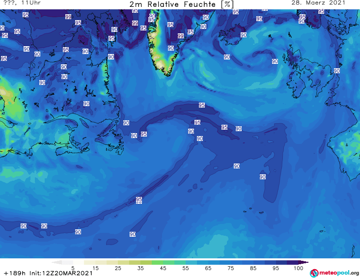Click the '95' legend scale value below colorbar
Screen dimensions: 360x278
click(276, 268)
